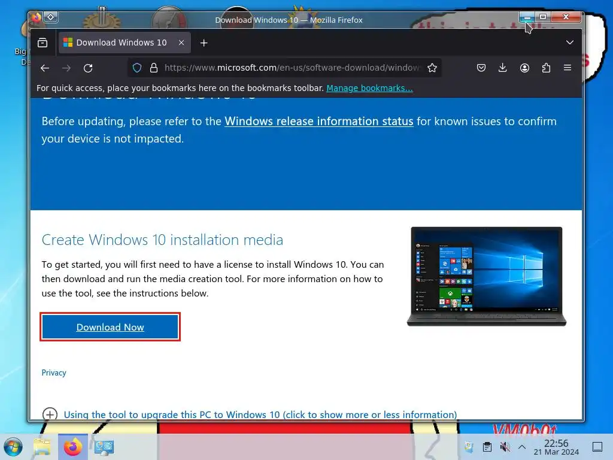Open the Privacy link
This screenshot has width=613, height=460.
tap(54, 373)
